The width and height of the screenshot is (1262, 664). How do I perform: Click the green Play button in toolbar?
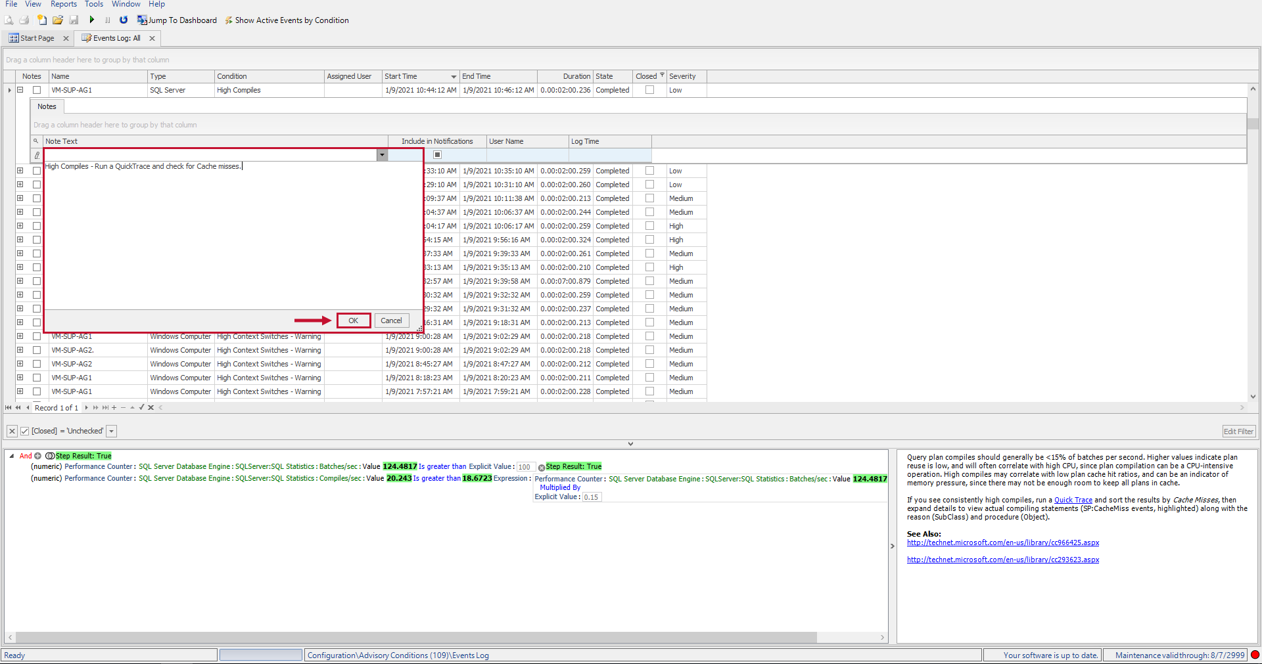click(92, 20)
